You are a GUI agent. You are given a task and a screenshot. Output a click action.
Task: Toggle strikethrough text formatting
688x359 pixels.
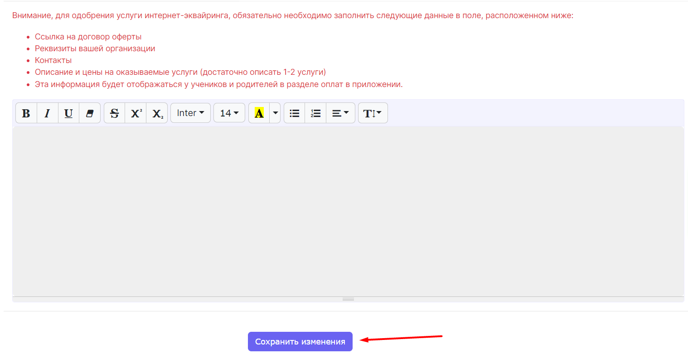[115, 113]
